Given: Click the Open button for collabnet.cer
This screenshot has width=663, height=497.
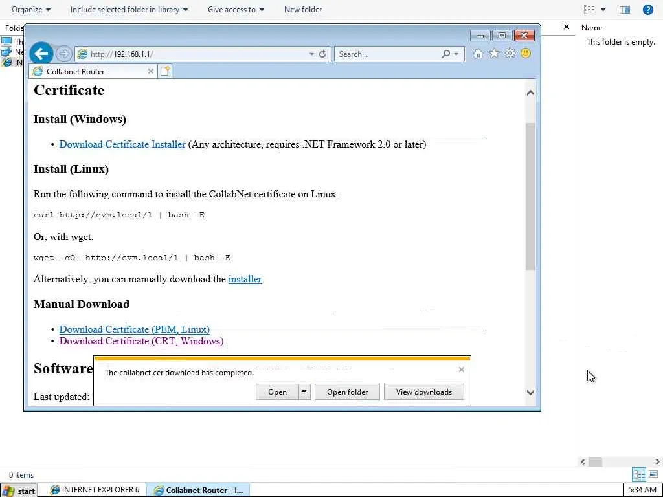Looking at the screenshot, I should coord(277,392).
